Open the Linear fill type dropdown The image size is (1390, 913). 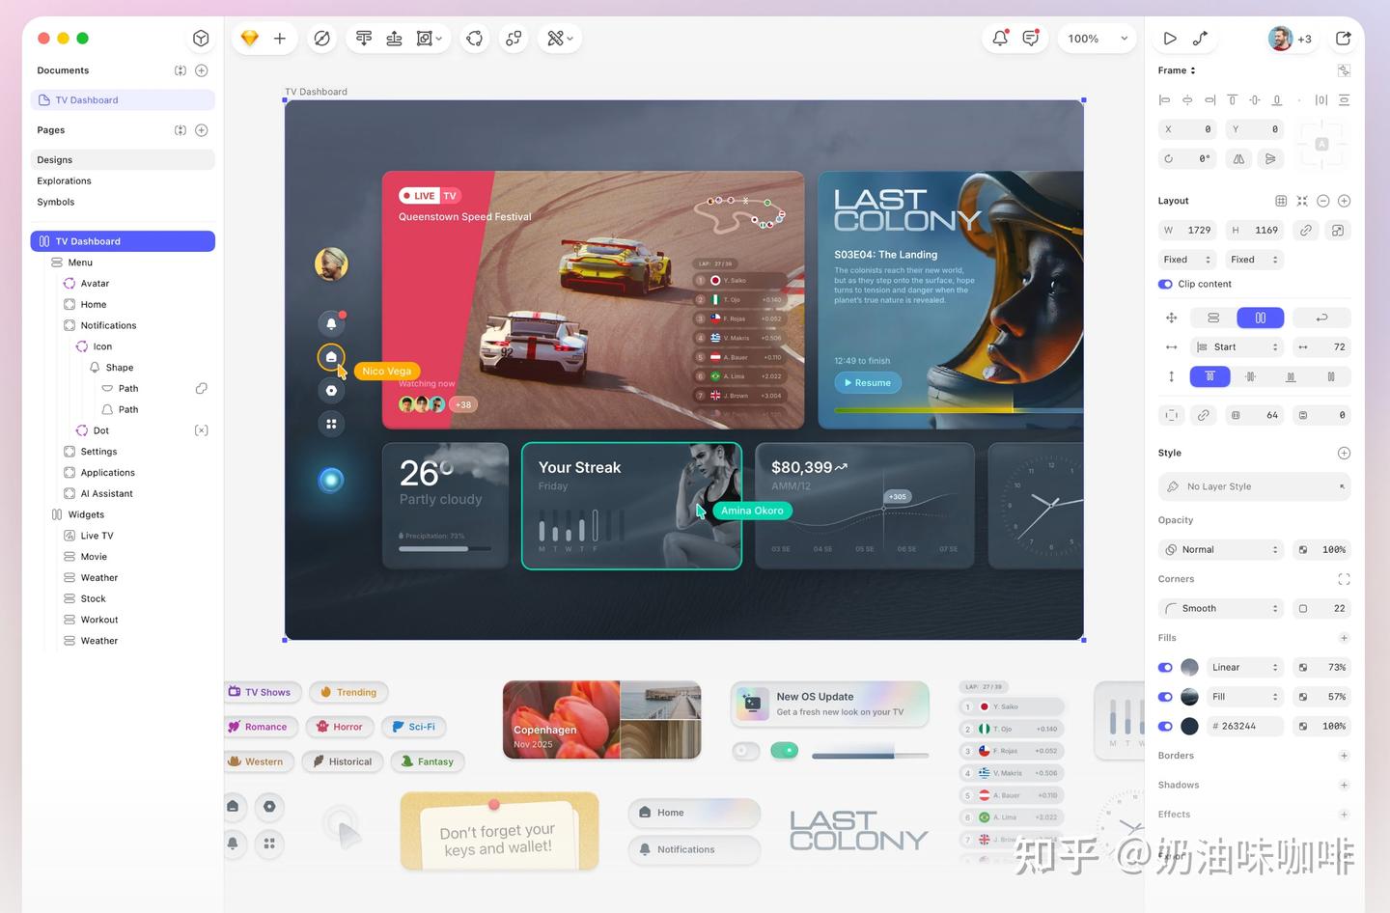pos(1244,668)
